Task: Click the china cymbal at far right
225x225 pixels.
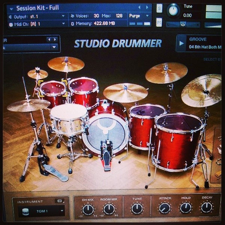Action: pyautogui.click(x=202, y=90)
